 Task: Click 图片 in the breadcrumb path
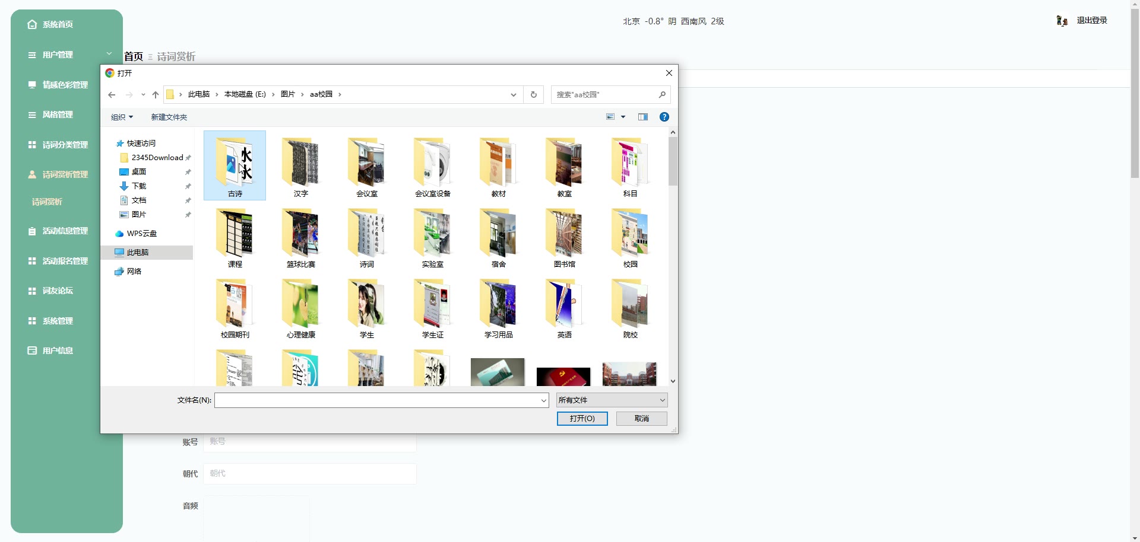[x=287, y=94]
